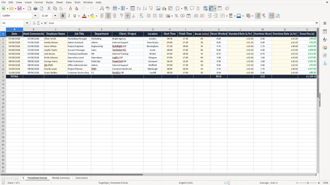330x185 pixels.
Task: Apply the red font color
Action: click(x=84, y=16)
